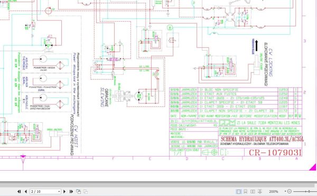Select continuous page view mode
This screenshot has width=317, height=196.
[x=246, y=191]
